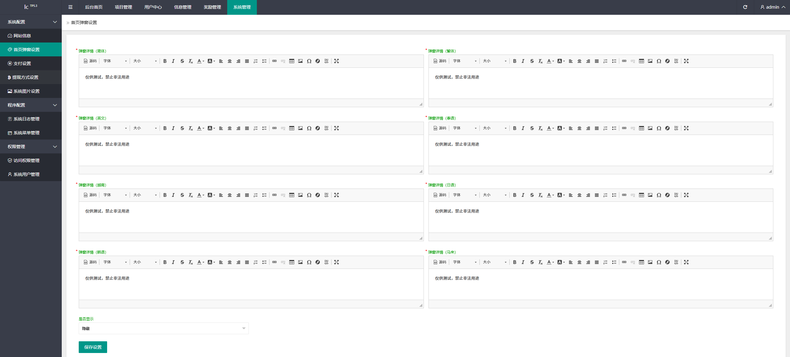Insert link in the 英文 editor toolbar
This screenshot has width=790, height=357.
pyautogui.click(x=274, y=128)
